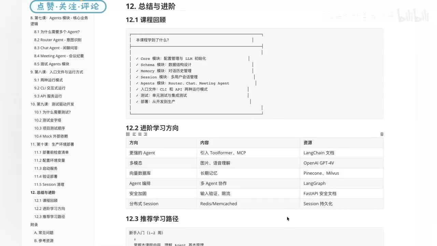The image size is (437, 246).
Task: Click the 12. 总结与进阶 main heading
Action: coord(151,6)
